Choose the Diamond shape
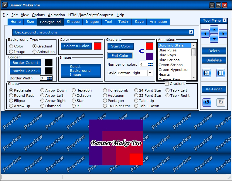232x181 pixels. (x=50, y=106)
